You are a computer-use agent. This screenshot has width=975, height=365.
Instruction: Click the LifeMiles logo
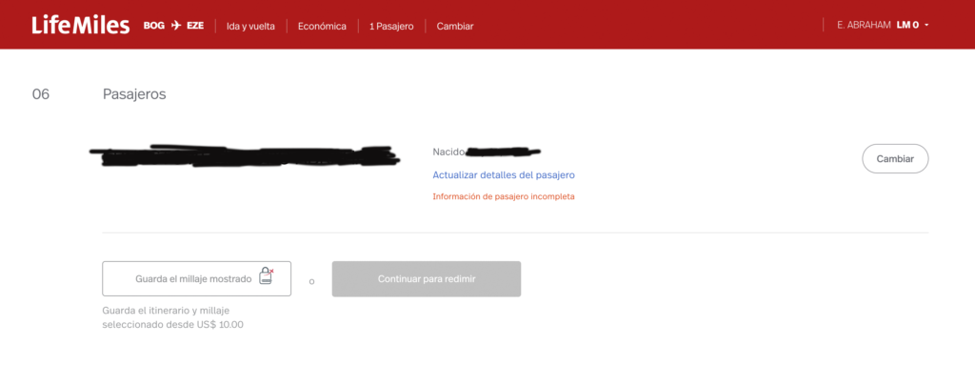point(81,25)
